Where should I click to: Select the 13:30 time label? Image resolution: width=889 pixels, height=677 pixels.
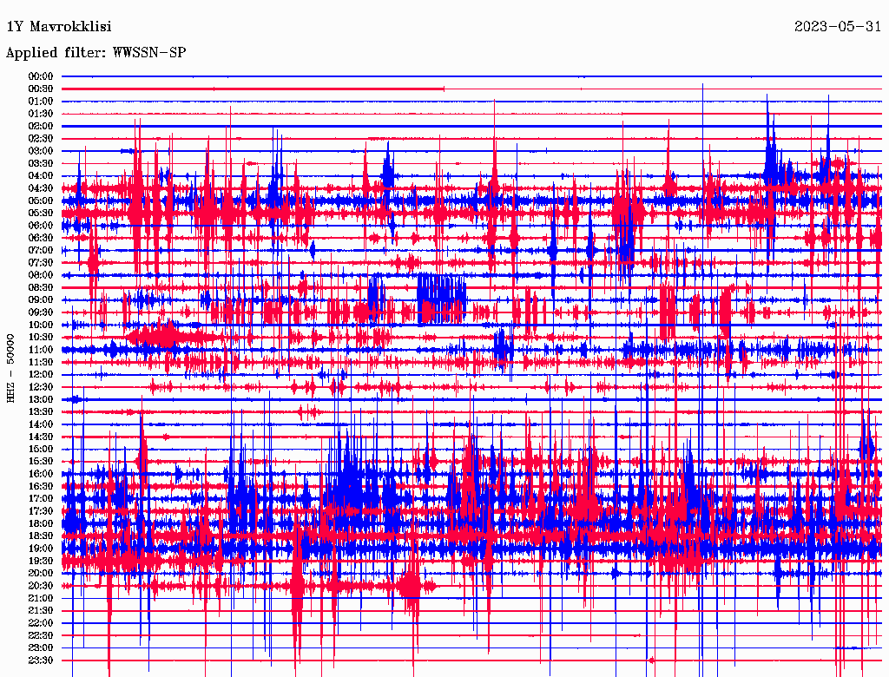[x=40, y=412]
